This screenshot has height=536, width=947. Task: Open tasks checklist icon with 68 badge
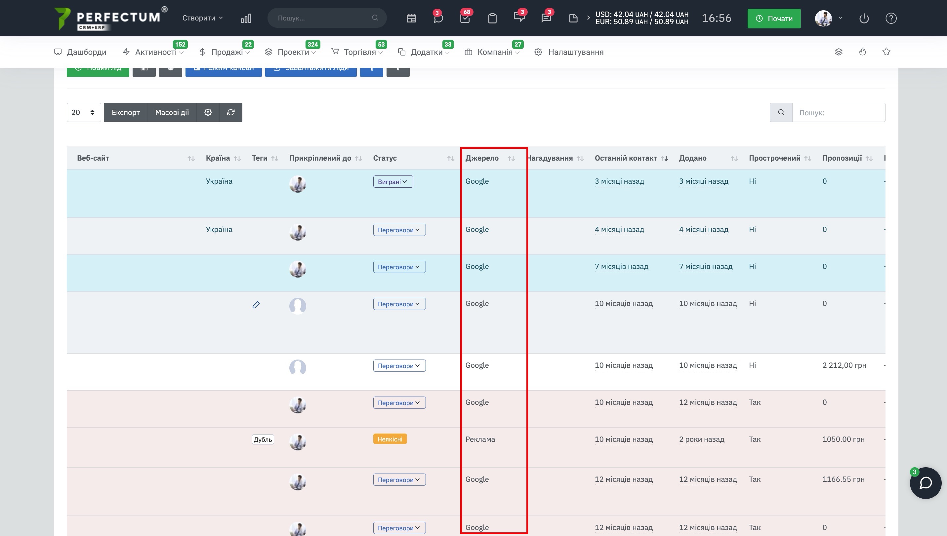pos(465,19)
